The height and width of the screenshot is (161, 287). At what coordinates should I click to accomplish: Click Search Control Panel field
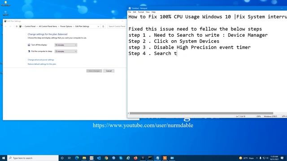tap(117, 26)
